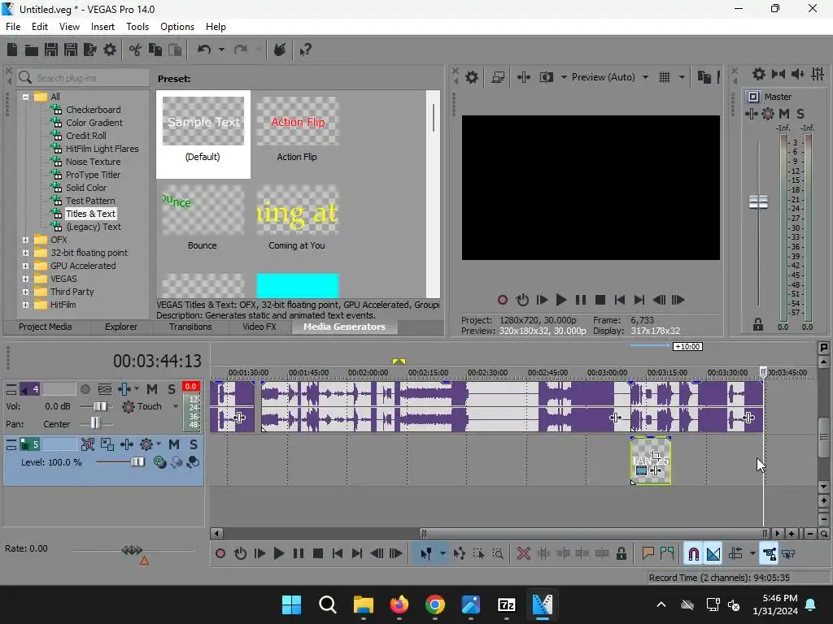Collapse the All plug-ins folder
Image resolution: width=833 pixels, height=624 pixels.
tap(25, 97)
